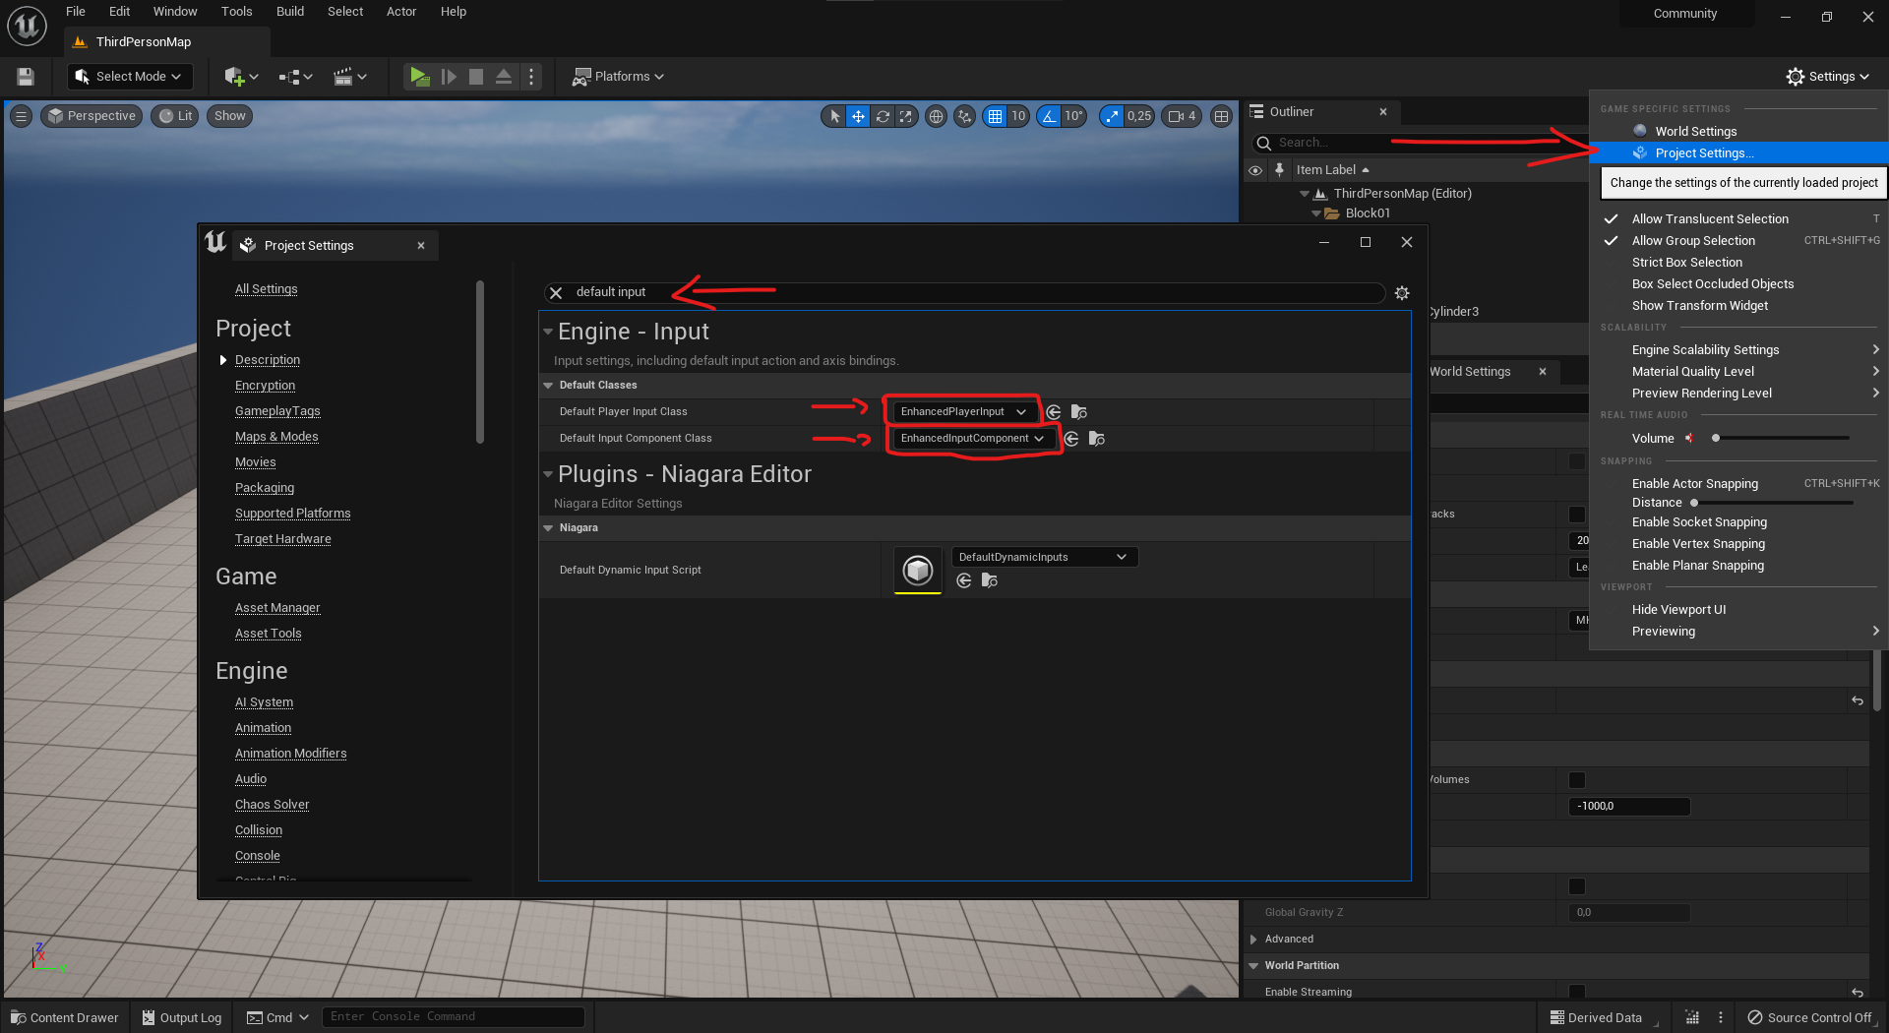The image size is (1889, 1033).
Task: Open the EnhancedPlayerInput class dropdown
Action: point(962,411)
